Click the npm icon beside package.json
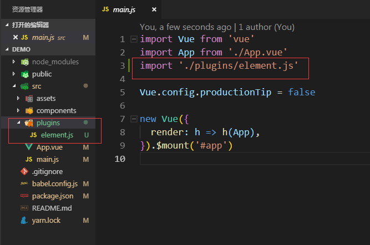This screenshot has height=245, width=370. [24, 196]
